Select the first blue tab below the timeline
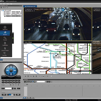Viewport: 101px width, 101px height. tap(25, 98)
